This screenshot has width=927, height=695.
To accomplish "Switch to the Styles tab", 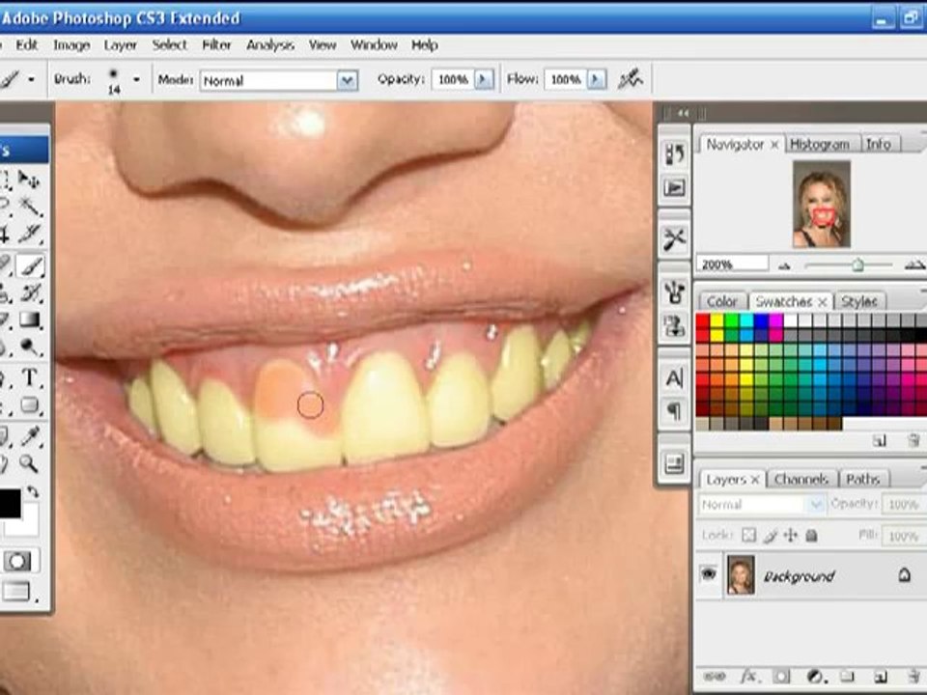I will 859,301.
